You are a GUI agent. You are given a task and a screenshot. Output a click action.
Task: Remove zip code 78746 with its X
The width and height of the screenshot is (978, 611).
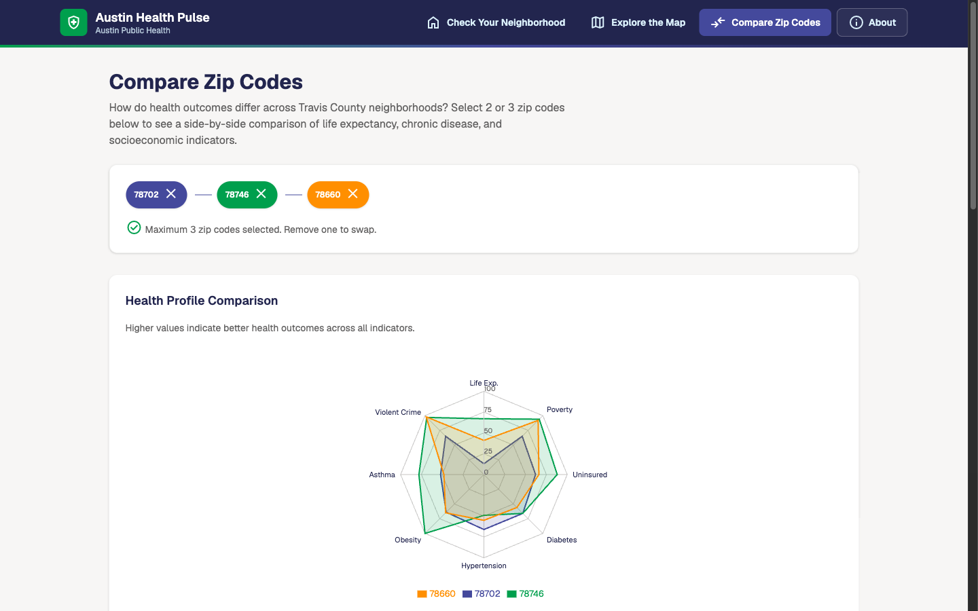tap(261, 194)
